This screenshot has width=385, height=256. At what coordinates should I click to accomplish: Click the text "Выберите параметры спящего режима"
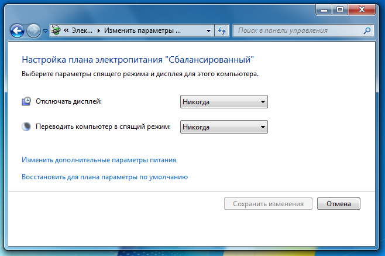click(x=85, y=74)
